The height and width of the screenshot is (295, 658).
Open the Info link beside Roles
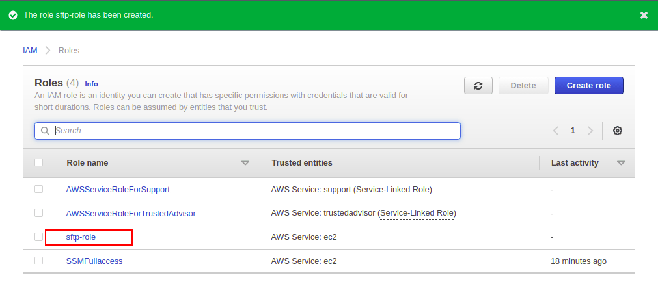pos(92,84)
